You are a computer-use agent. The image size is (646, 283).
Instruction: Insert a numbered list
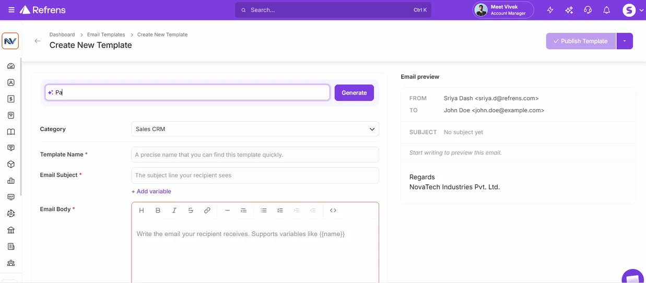280,210
